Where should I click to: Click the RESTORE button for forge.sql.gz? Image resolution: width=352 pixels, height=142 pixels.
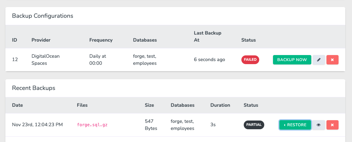(295, 125)
